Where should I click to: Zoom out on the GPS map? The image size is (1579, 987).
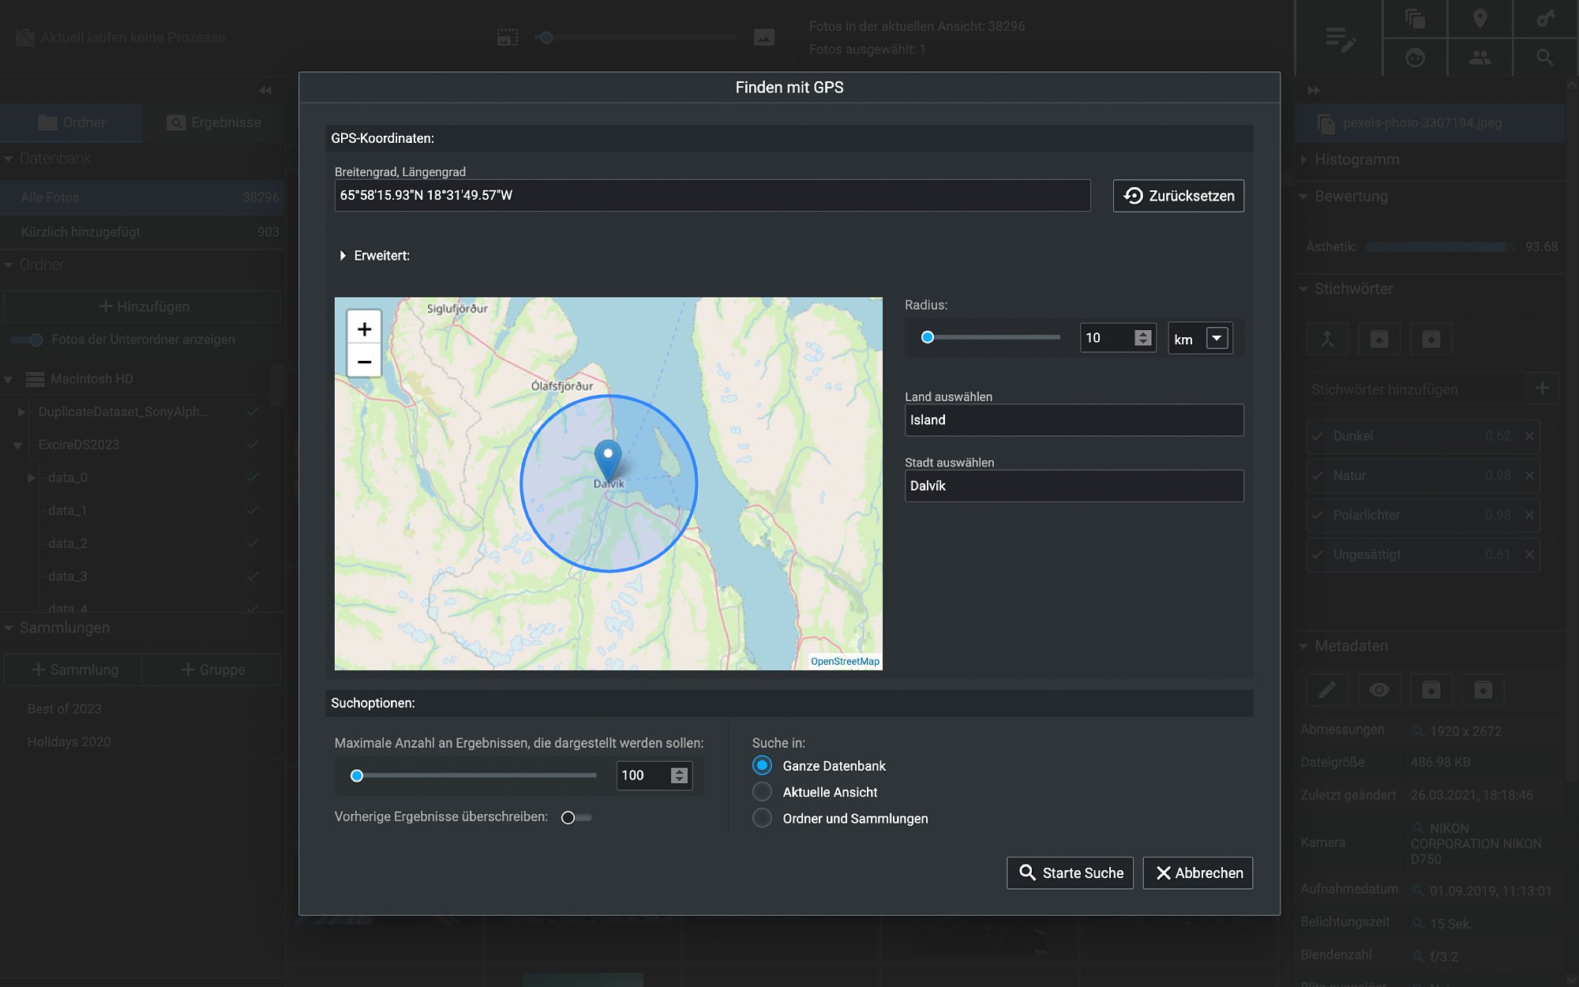pyautogui.click(x=364, y=362)
